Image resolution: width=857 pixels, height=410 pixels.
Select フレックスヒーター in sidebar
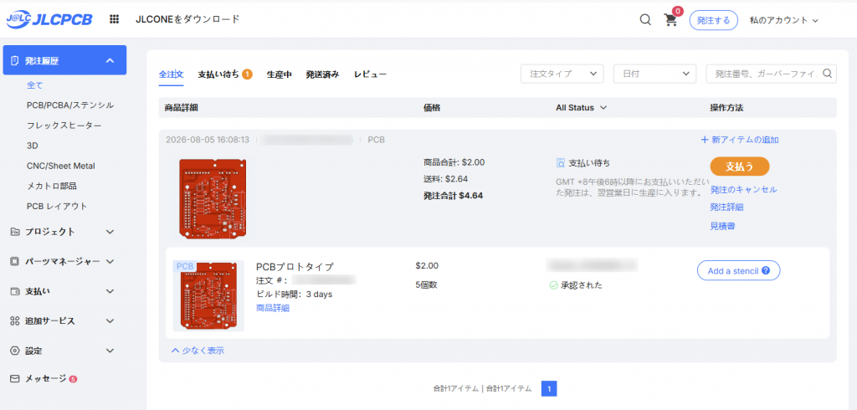click(x=64, y=126)
